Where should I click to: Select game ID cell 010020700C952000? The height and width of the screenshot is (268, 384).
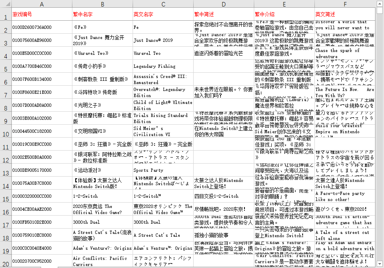(42, 261)
